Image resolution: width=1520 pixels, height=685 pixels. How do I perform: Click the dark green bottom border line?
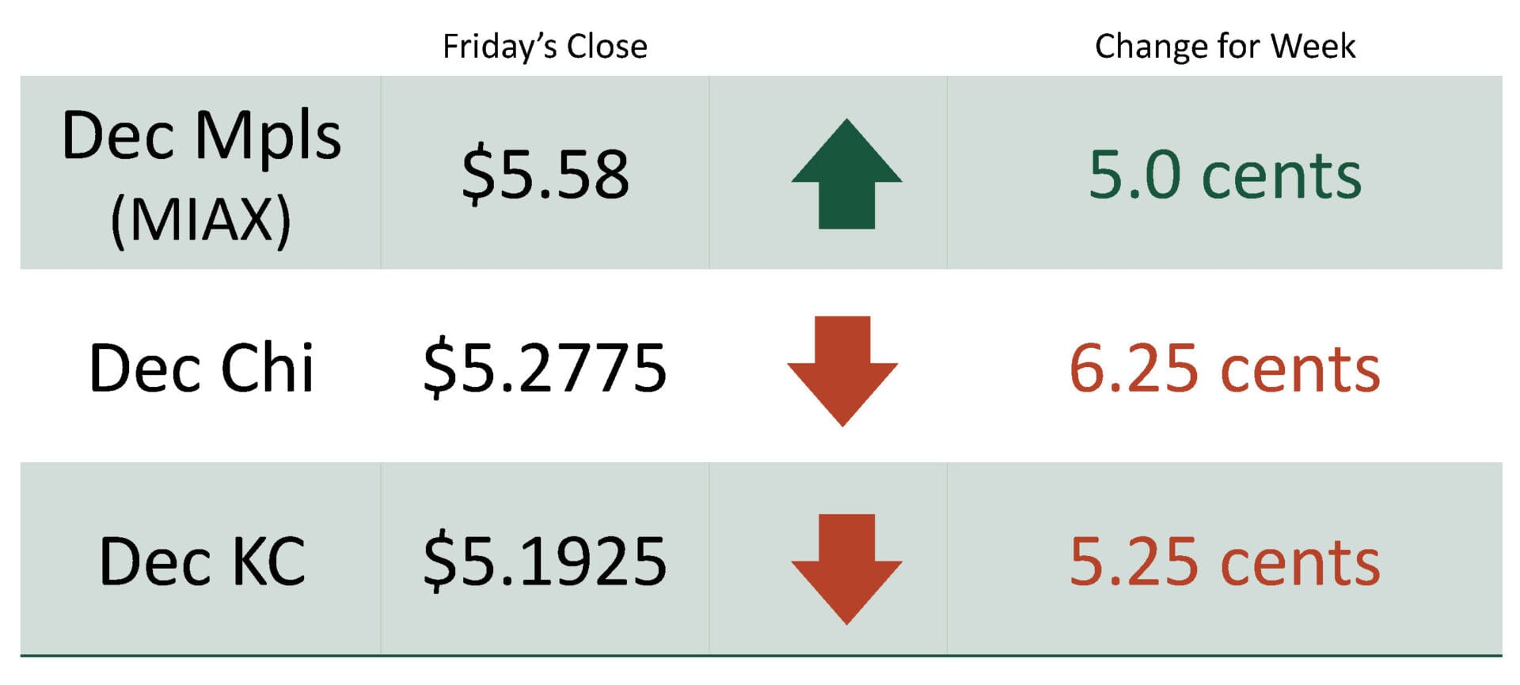coord(760,656)
